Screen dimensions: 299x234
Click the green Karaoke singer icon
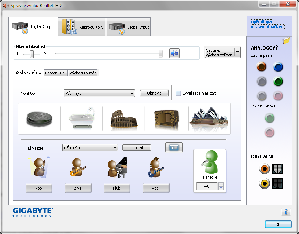[209, 162]
